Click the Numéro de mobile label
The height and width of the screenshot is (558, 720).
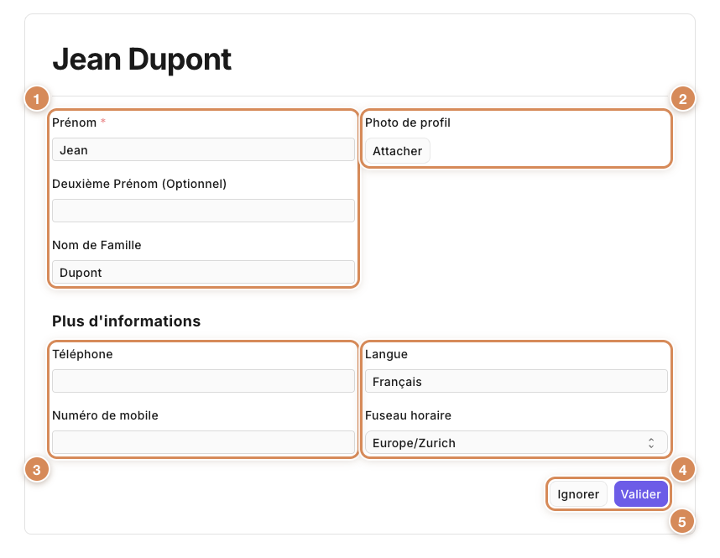tap(105, 415)
